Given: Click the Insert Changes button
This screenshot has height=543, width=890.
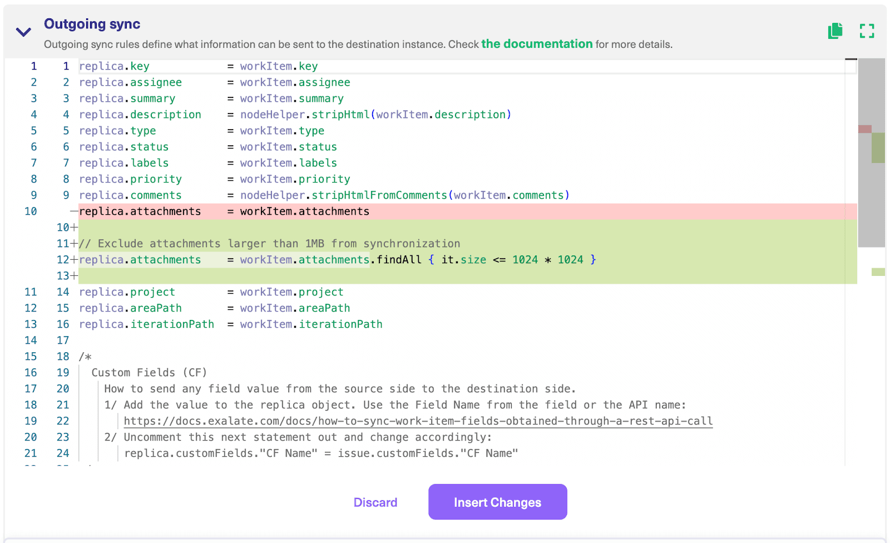Looking at the screenshot, I should 497,502.
